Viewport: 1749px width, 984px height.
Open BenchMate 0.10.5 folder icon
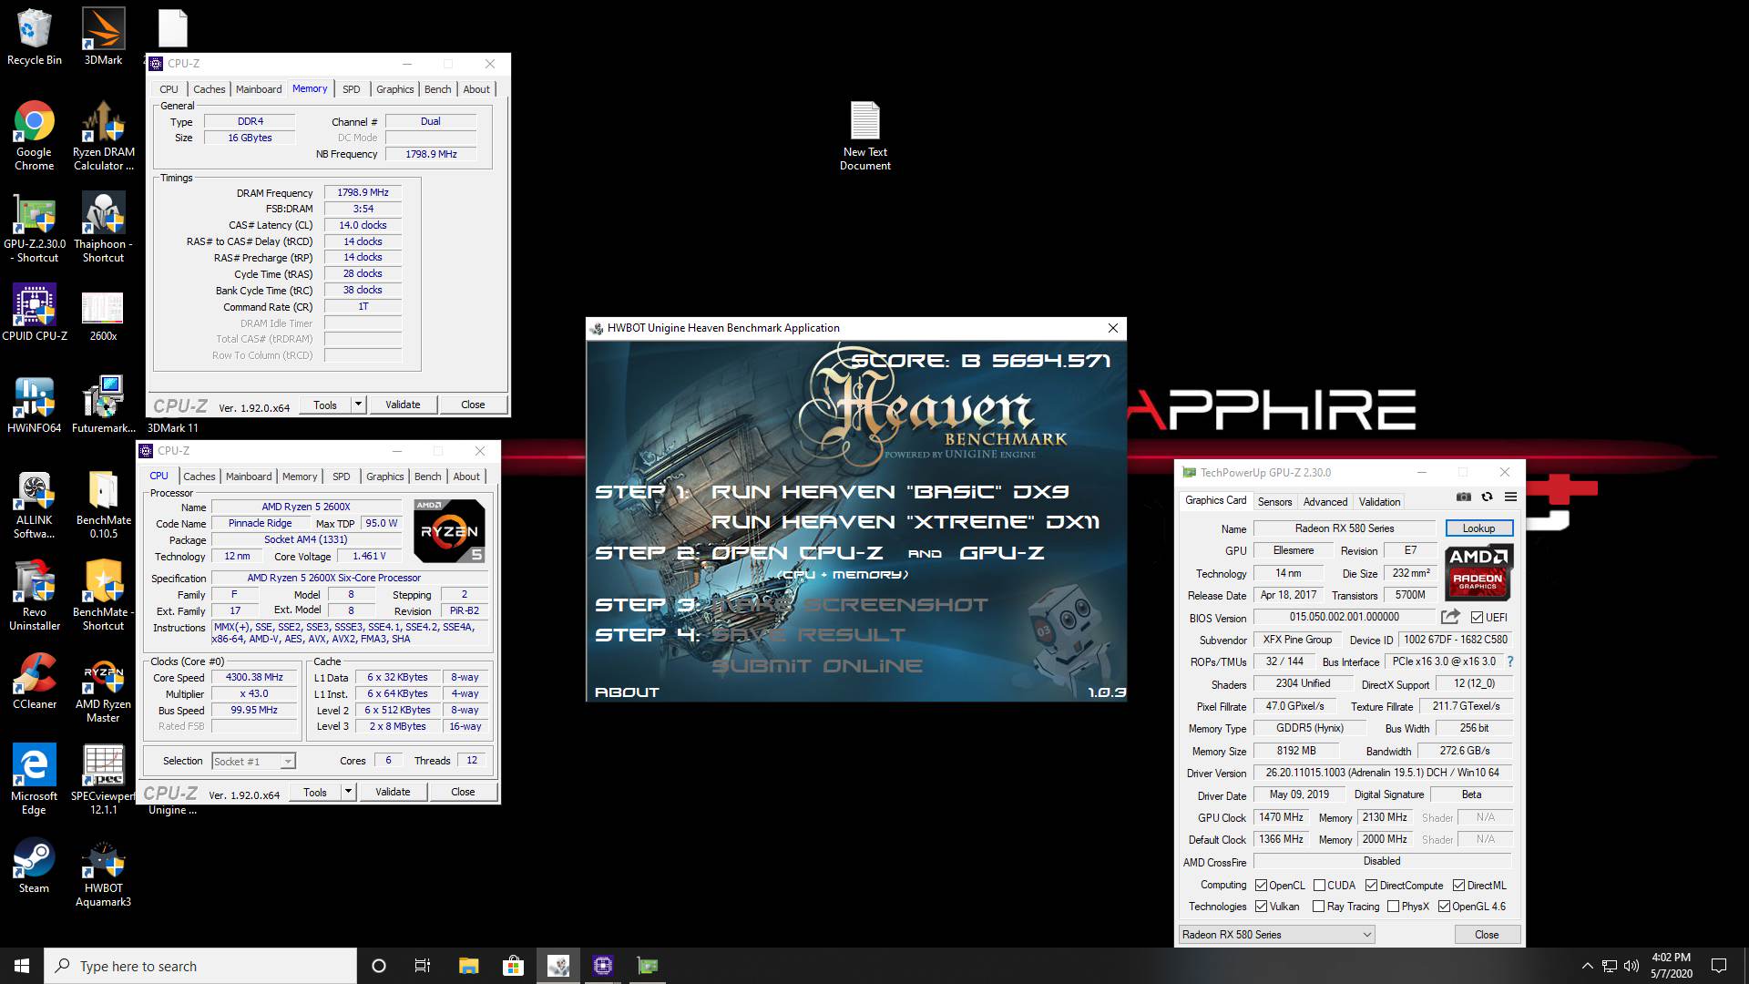(x=103, y=505)
